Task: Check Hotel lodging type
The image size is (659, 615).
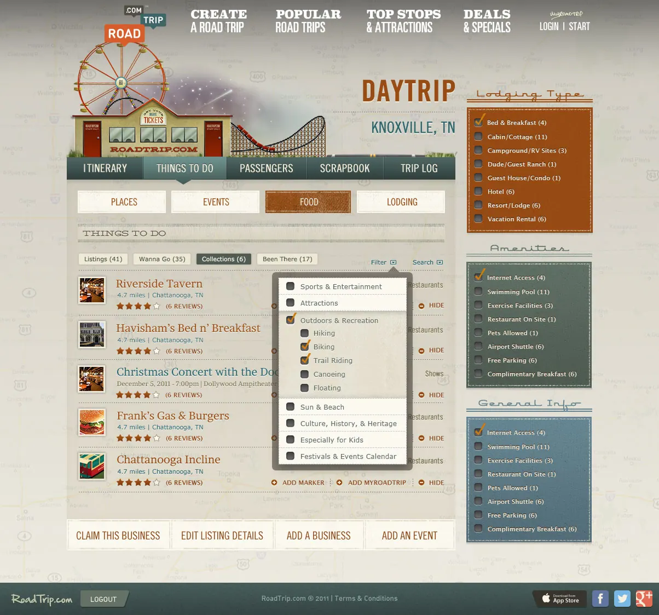Action: coord(478,191)
